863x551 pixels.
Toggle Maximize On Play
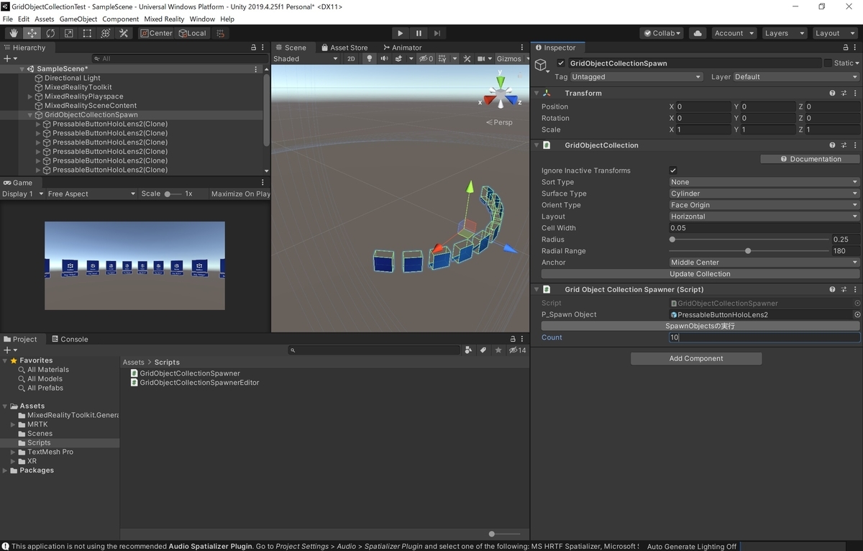(x=240, y=193)
